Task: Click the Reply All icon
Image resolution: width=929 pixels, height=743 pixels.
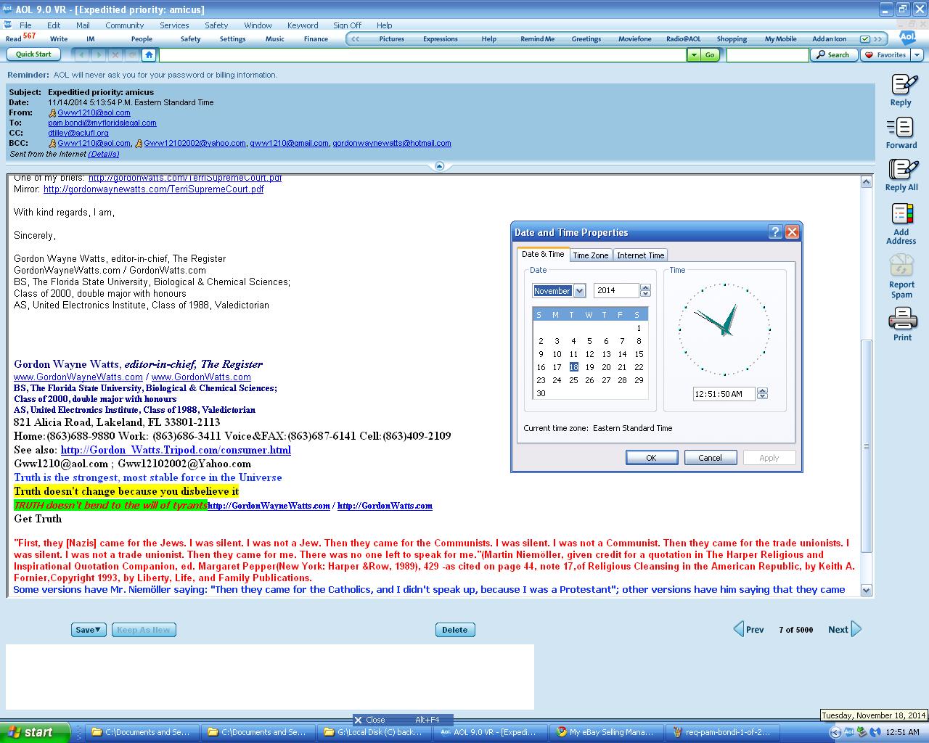Action: [903, 169]
